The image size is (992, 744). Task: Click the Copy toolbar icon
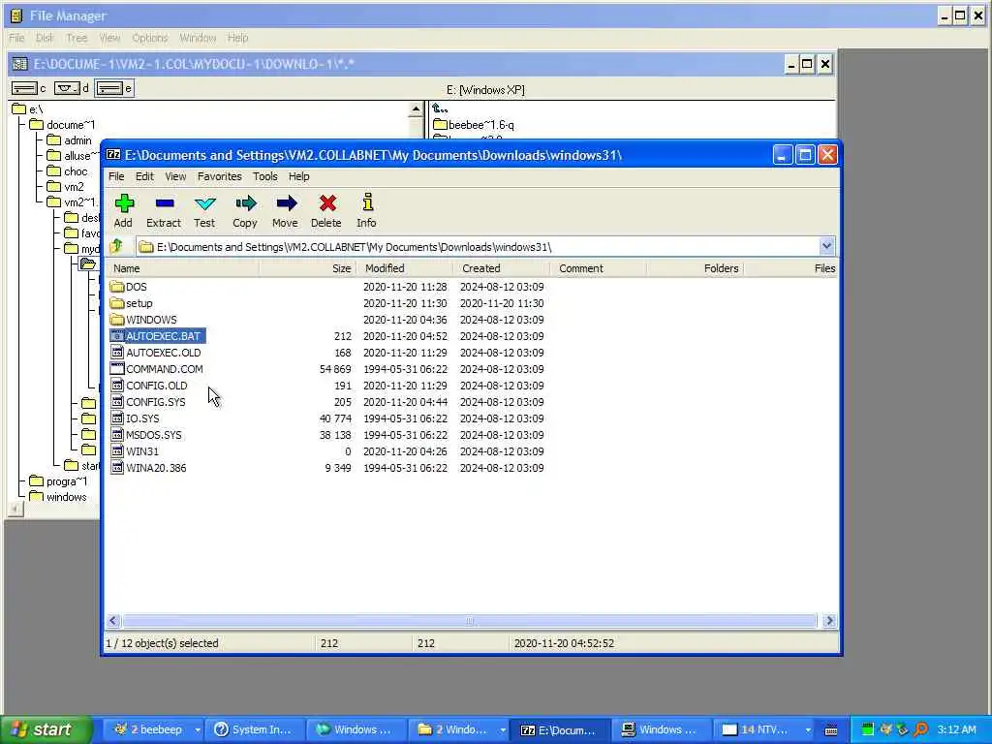pos(245,210)
